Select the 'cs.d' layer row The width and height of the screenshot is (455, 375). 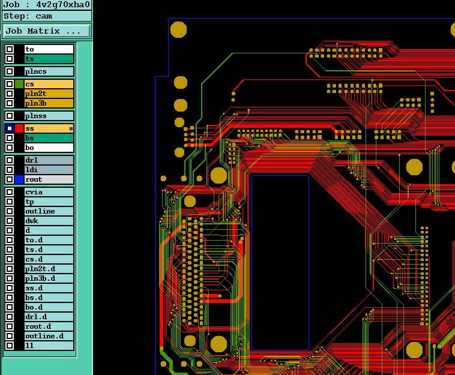tap(49, 259)
